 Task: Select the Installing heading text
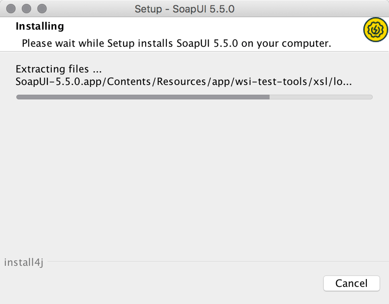pyautogui.click(x=40, y=26)
